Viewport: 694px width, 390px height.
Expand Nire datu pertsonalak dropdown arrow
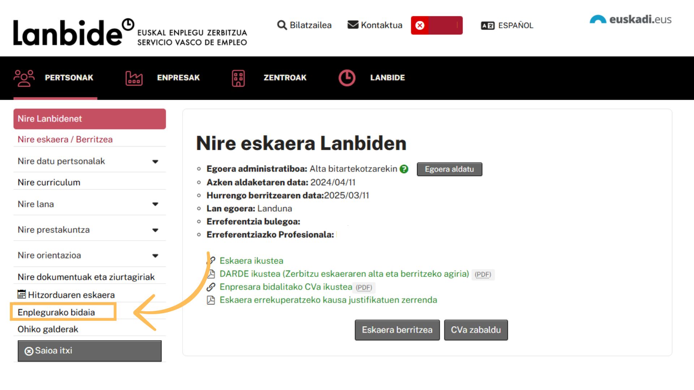tap(155, 161)
